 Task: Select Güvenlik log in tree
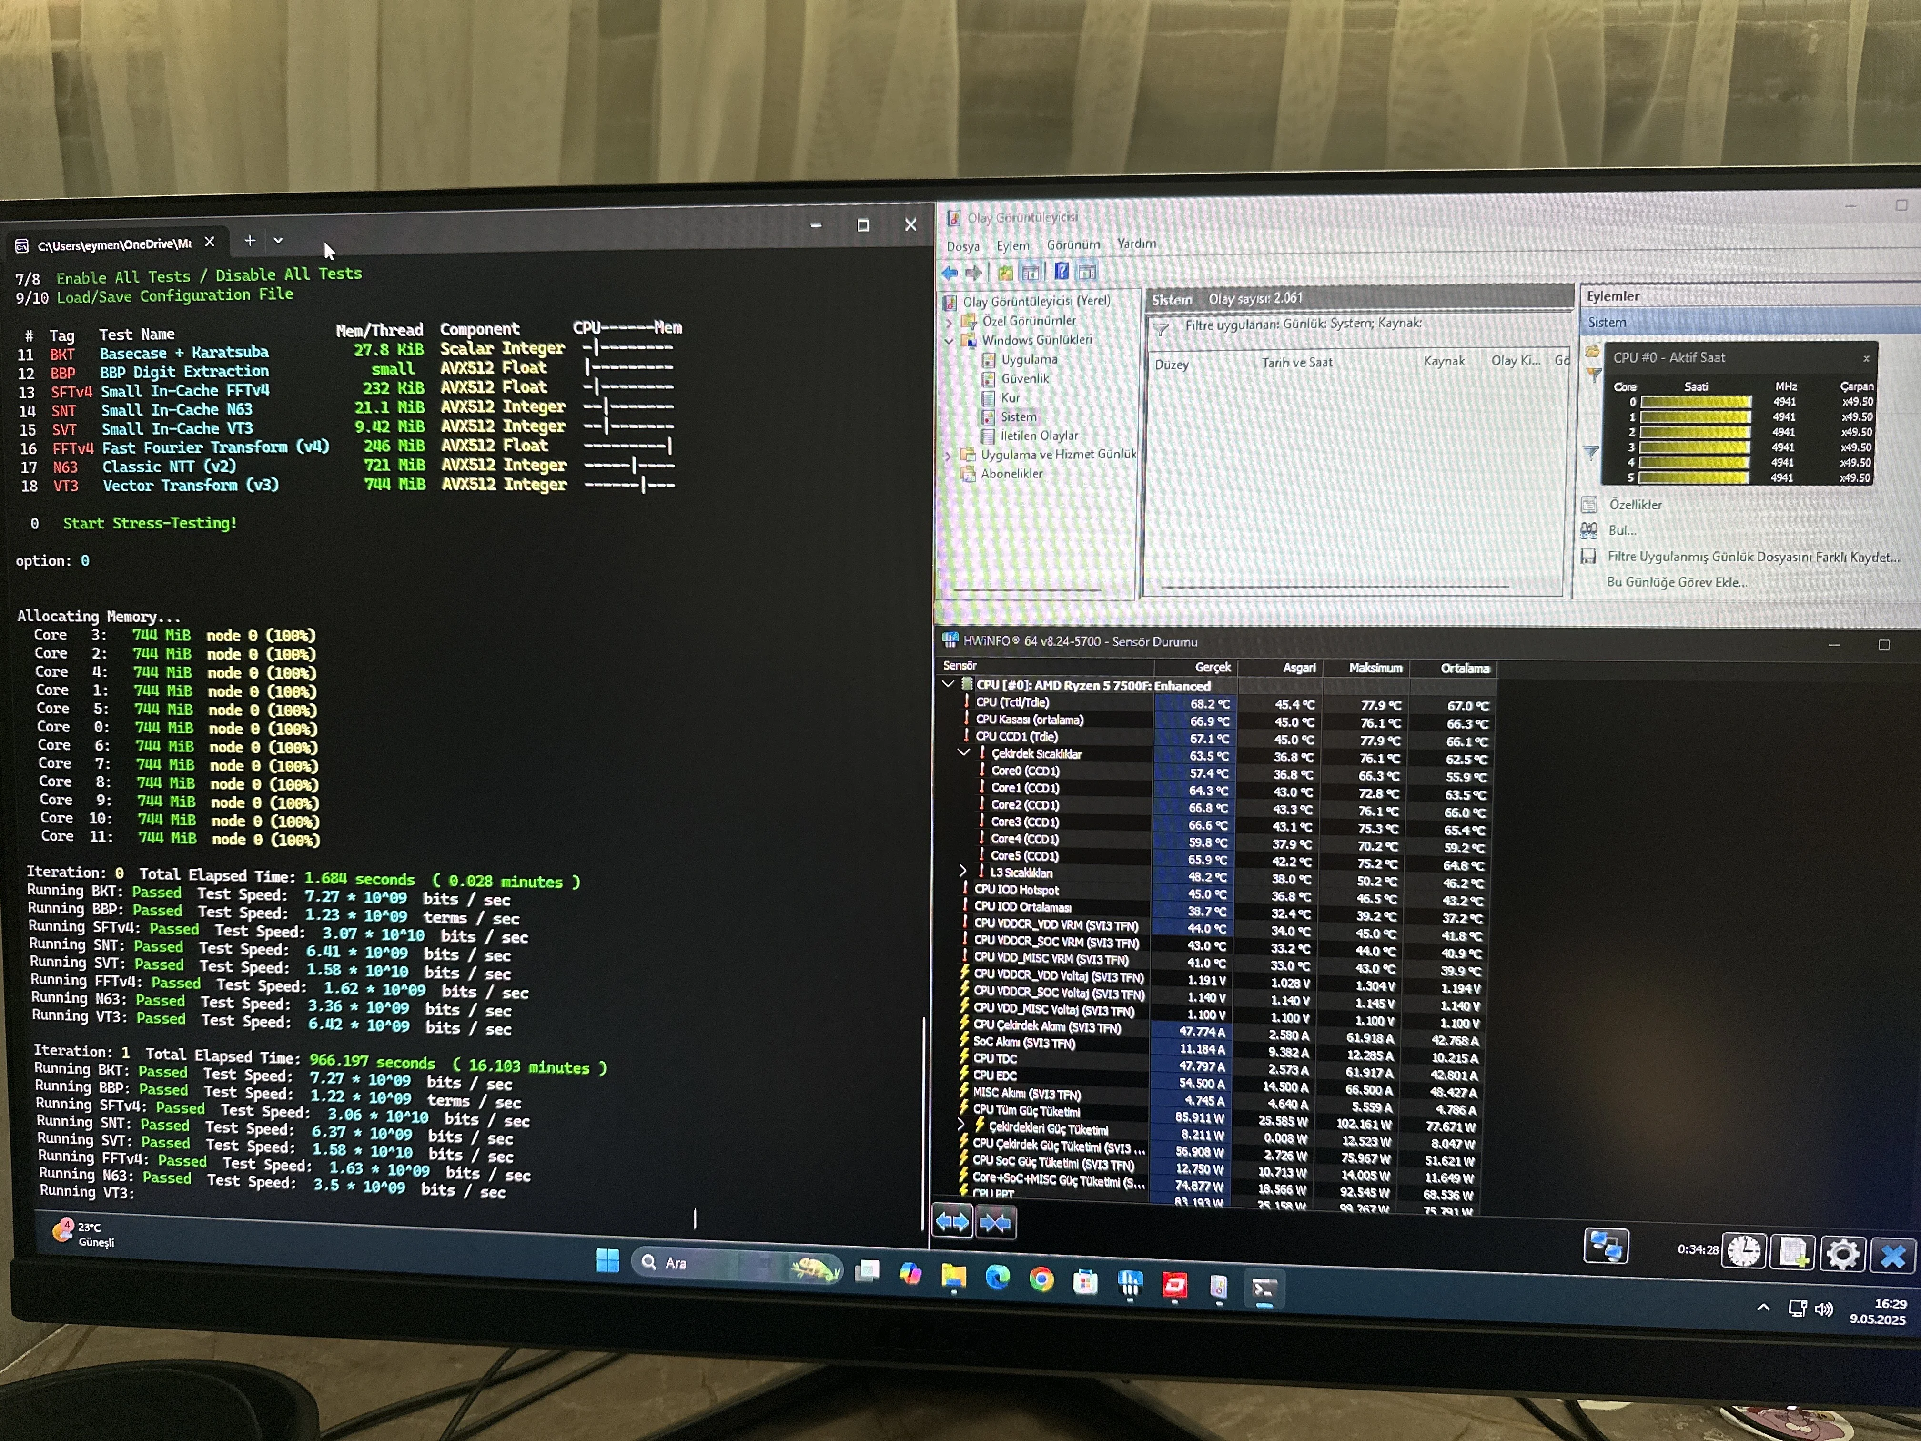tap(1025, 379)
